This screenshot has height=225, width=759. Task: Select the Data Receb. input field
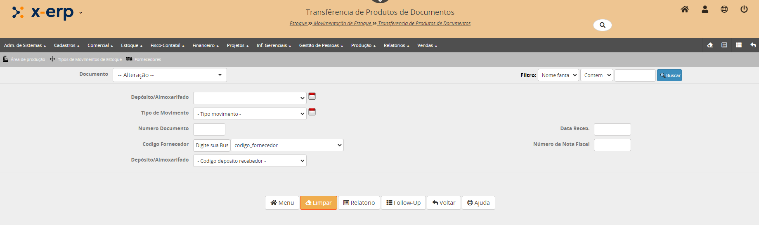point(612,129)
